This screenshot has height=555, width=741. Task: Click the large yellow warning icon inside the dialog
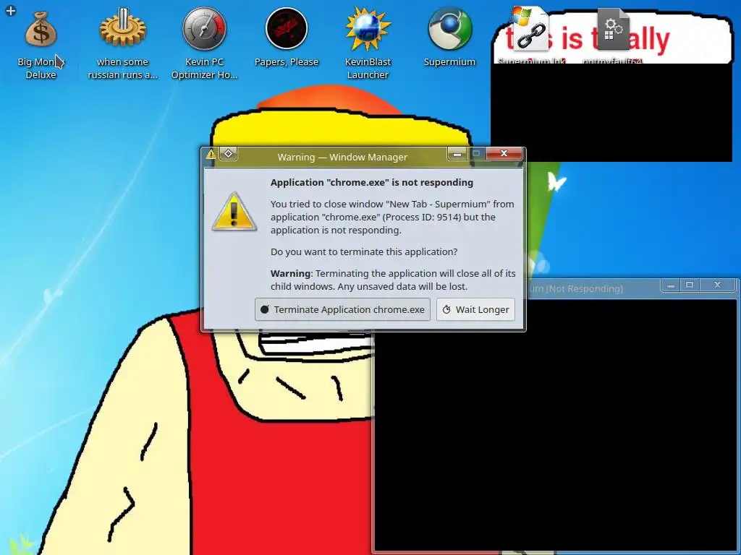[x=234, y=212]
